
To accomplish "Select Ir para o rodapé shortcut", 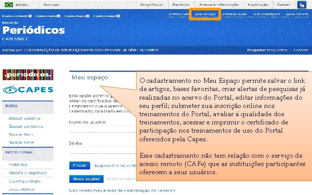I will coord(107,16).
